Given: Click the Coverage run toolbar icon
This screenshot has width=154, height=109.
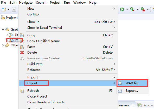Looking at the screenshot, I should 132,9.
